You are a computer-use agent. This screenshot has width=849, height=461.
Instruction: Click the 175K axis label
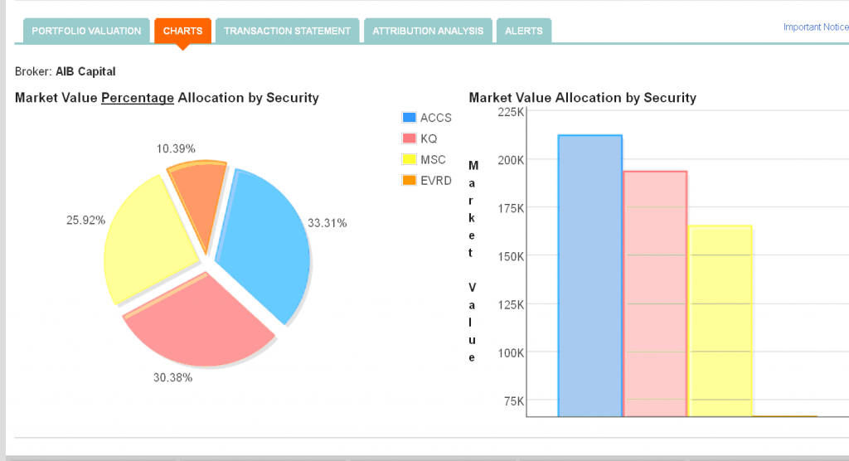(511, 209)
